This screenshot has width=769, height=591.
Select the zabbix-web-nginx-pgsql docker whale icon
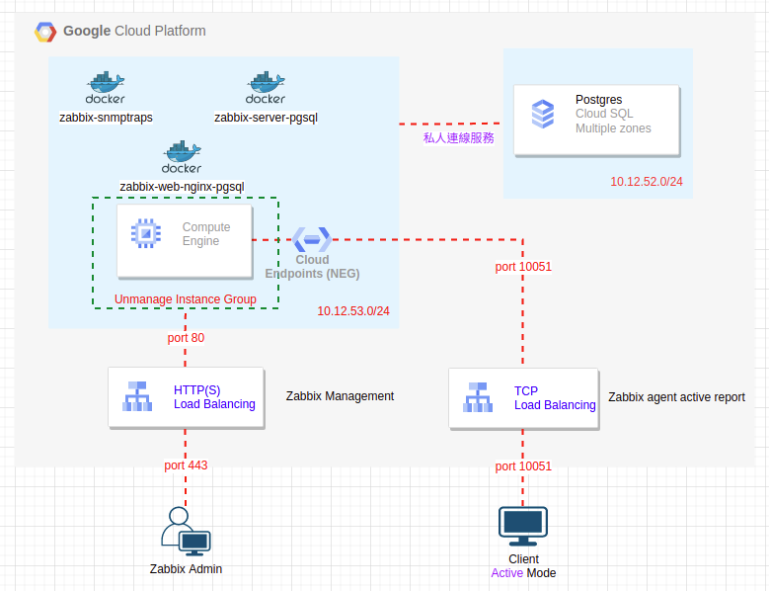click(x=182, y=157)
